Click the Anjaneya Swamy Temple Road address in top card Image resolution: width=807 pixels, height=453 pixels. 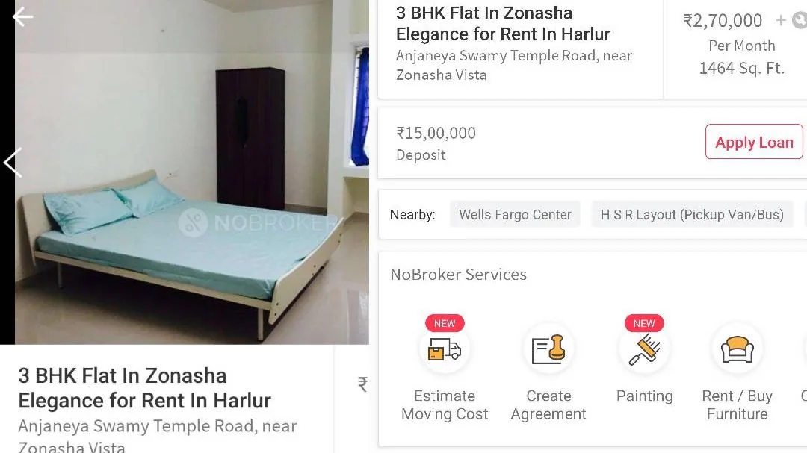513,66
